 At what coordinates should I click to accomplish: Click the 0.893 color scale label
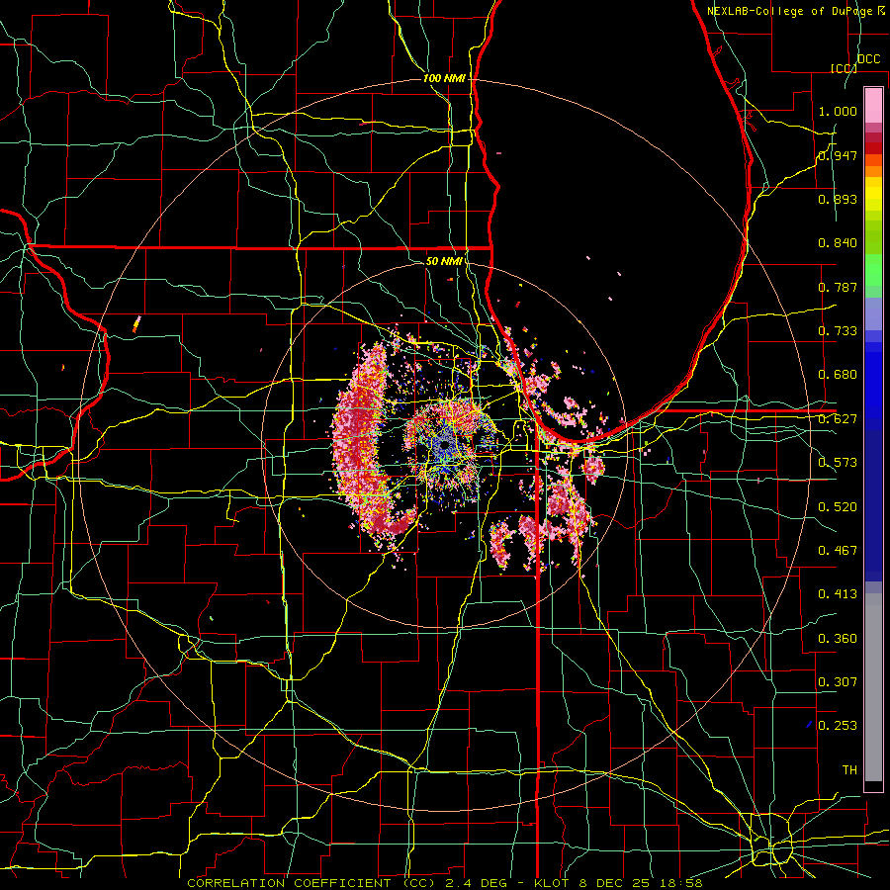(x=838, y=199)
